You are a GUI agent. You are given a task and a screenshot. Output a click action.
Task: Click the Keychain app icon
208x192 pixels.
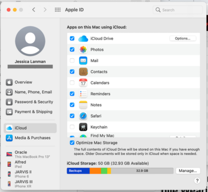(83, 127)
